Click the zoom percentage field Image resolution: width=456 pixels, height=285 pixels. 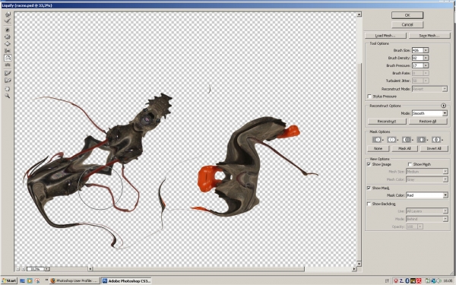tap(35, 269)
